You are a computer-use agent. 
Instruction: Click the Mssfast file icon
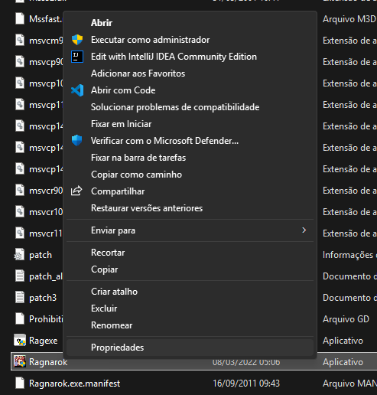20,19
